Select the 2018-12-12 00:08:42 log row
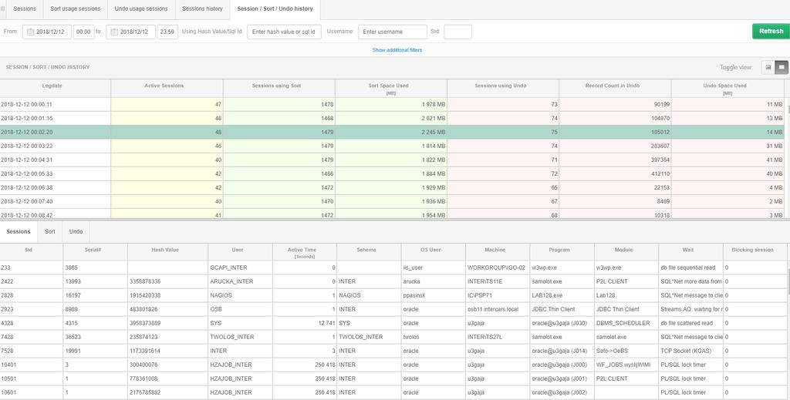 point(392,213)
